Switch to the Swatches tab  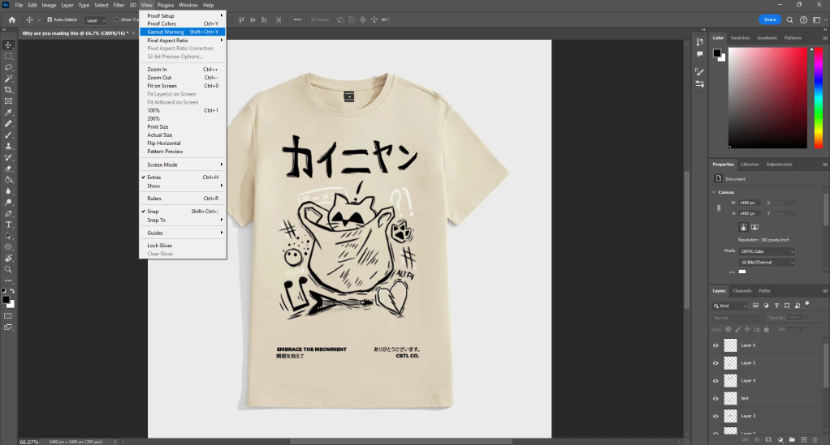click(x=740, y=37)
